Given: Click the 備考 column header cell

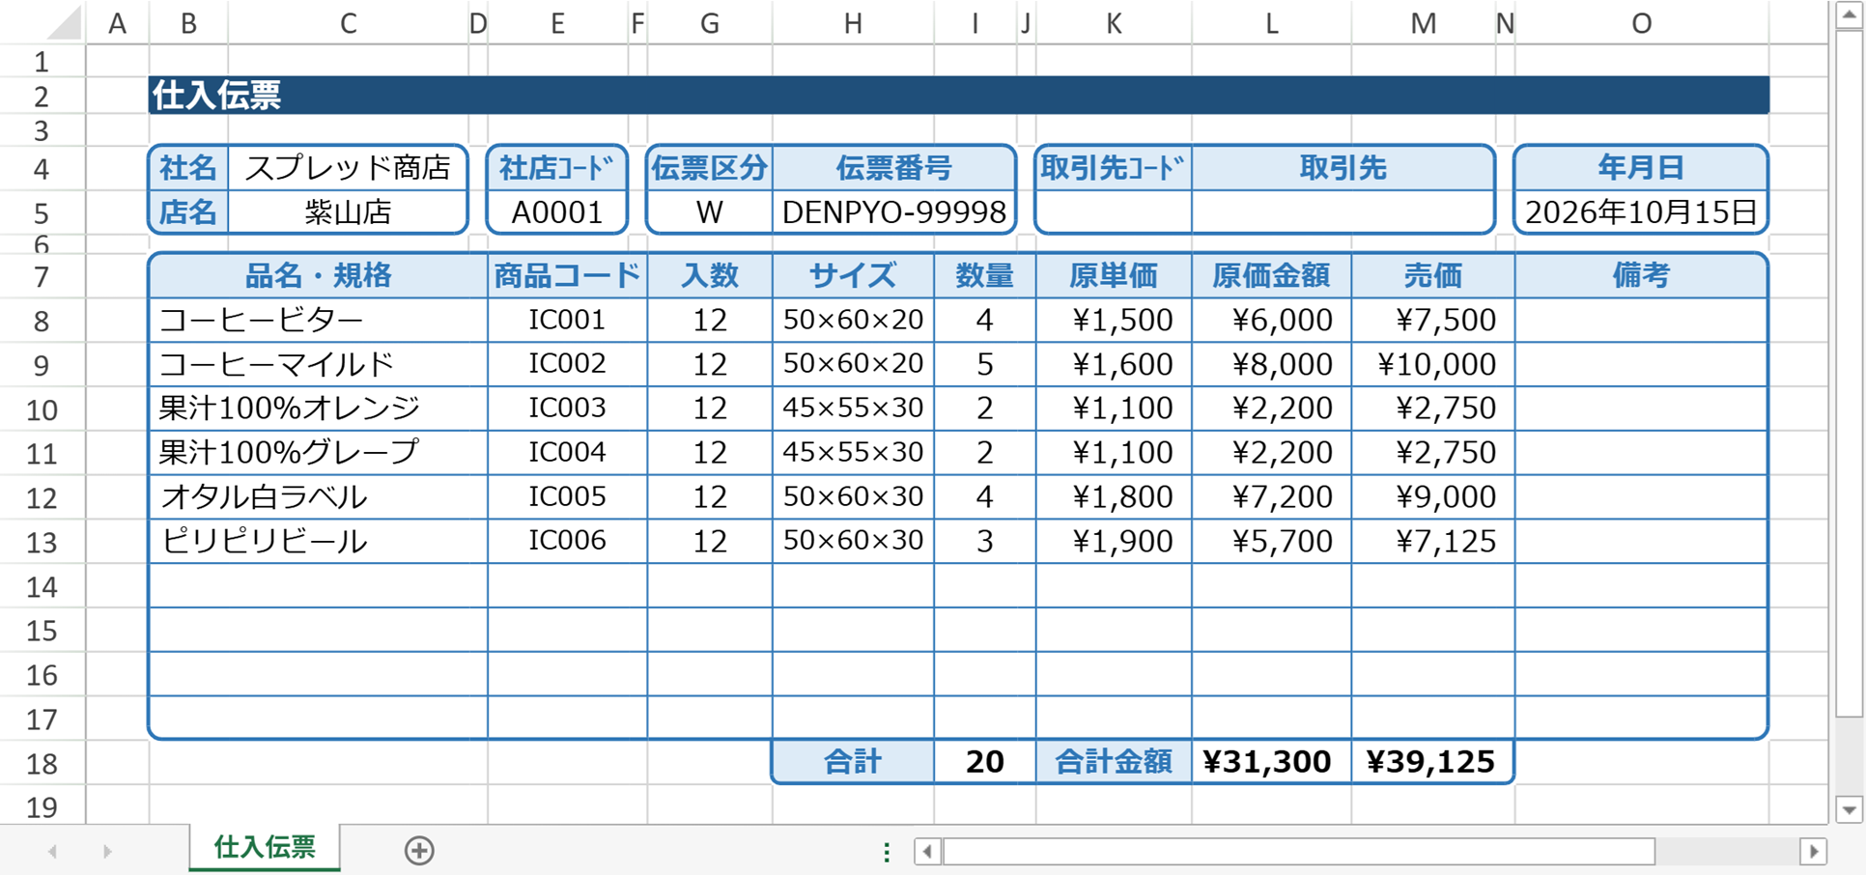Looking at the screenshot, I should coord(1641,276).
